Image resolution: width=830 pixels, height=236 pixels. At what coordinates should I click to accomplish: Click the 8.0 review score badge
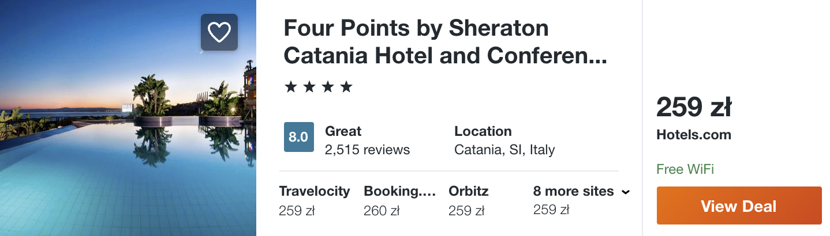click(x=298, y=137)
